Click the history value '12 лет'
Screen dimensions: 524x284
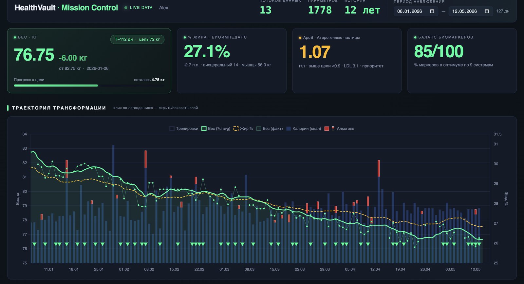362,10
